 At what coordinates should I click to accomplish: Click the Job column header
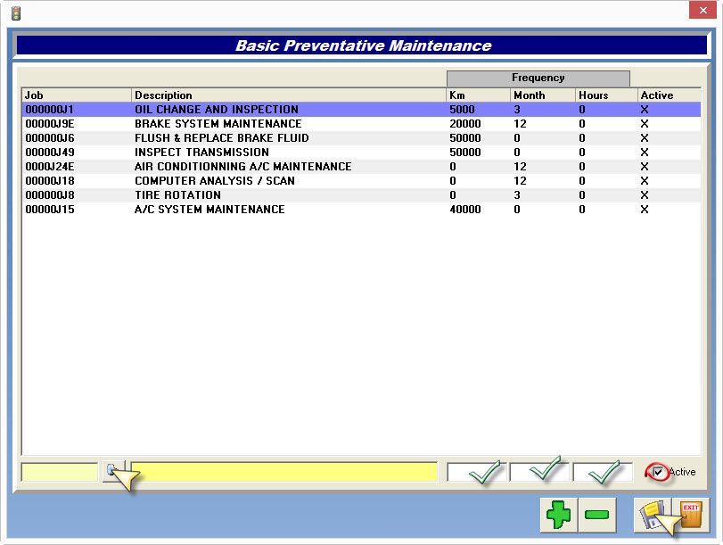point(77,95)
